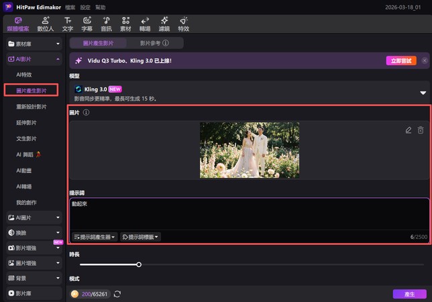Expand the 換臉 face swap section
Image resolution: width=432 pixels, height=302 pixels.
[34, 233]
